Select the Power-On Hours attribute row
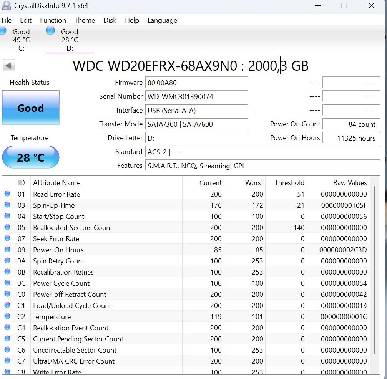Viewport: 387px width, 379px height. tap(115, 250)
